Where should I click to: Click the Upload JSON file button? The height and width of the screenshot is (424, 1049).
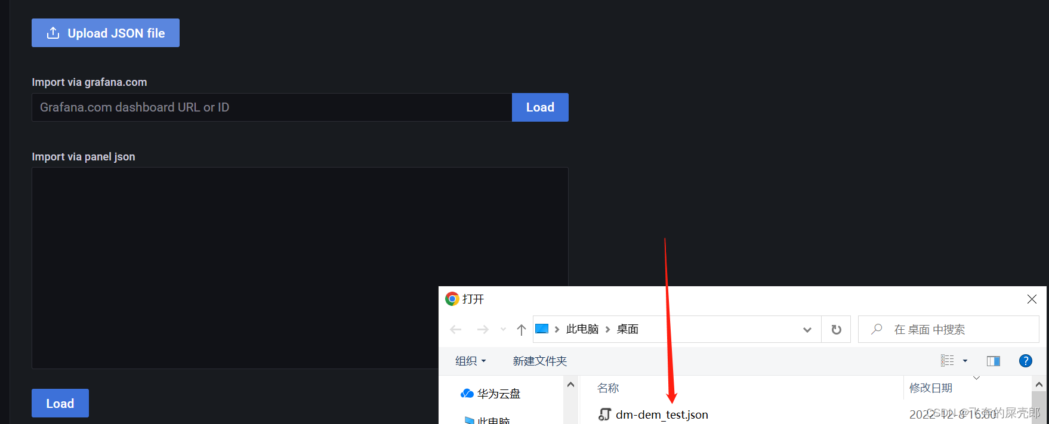106,33
